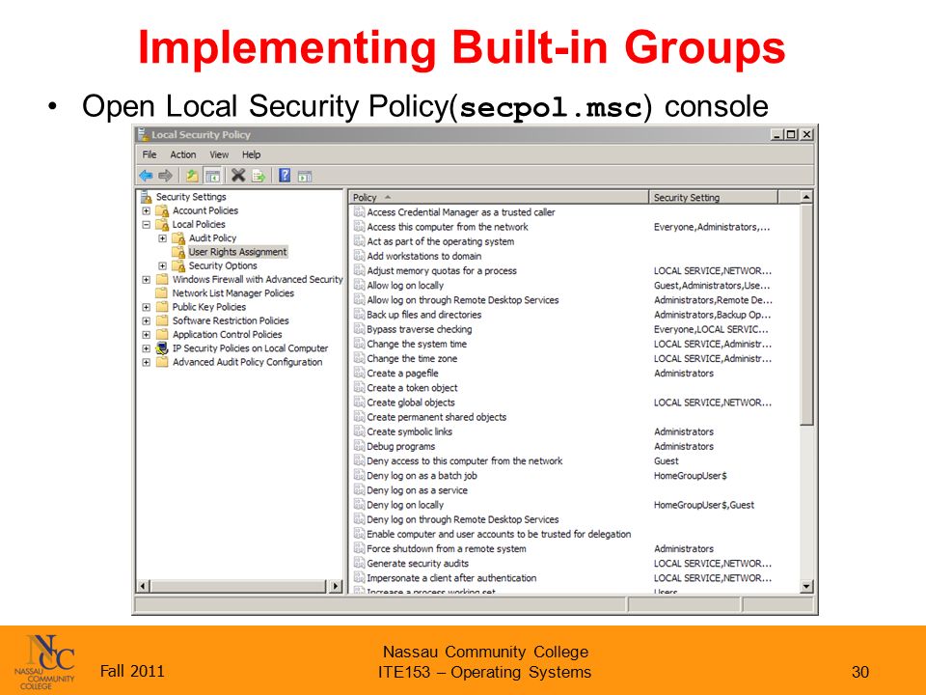Select 'Create a token object' policy
Screen dimensions: 926x695
tap(412, 388)
